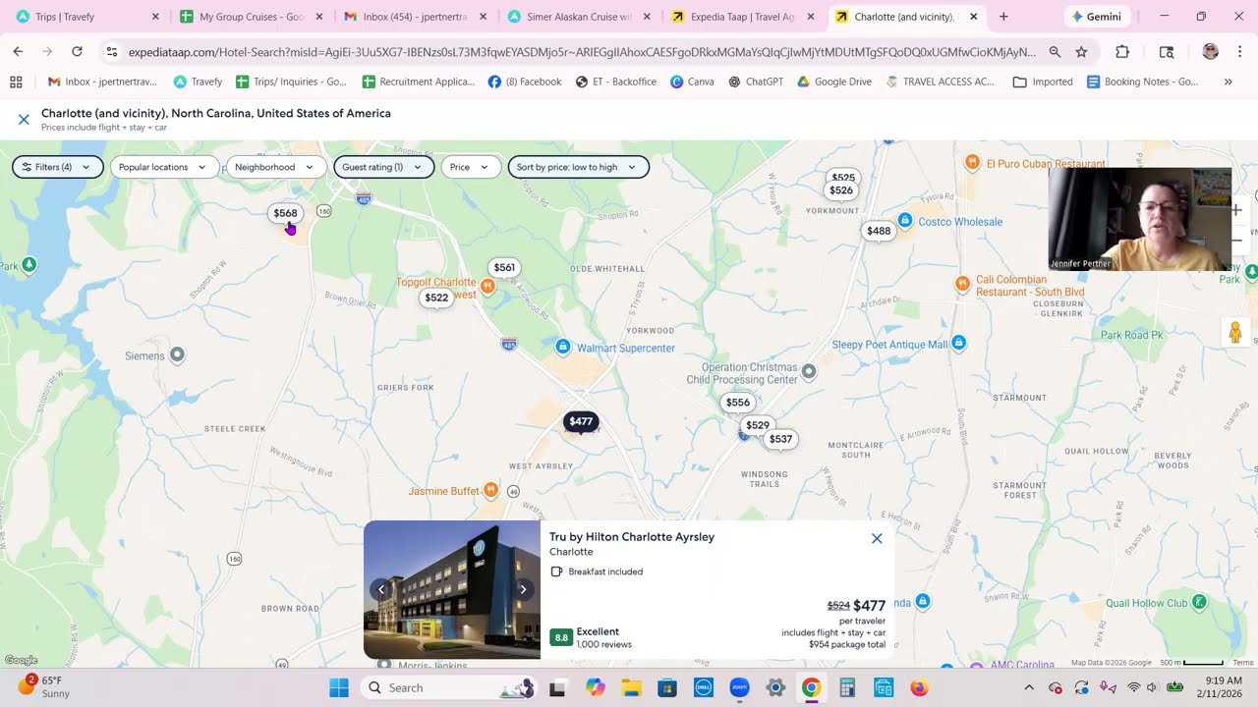This screenshot has width=1258, height=707.
Task: Reload the current page
Action: [77, 52]
